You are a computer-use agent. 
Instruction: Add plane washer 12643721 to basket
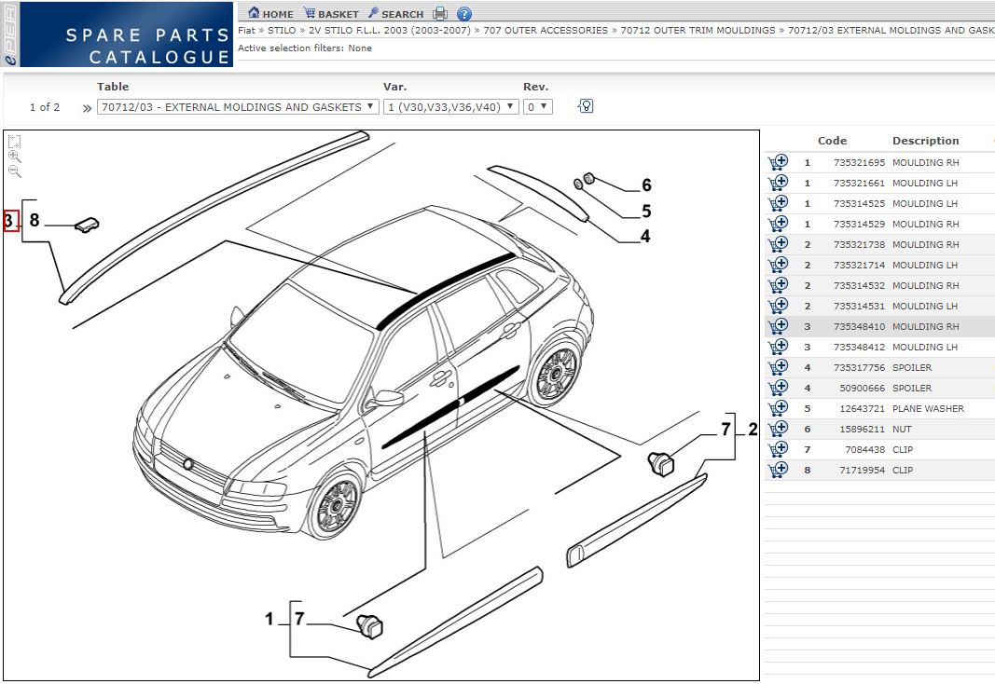[x=778, y=408]
